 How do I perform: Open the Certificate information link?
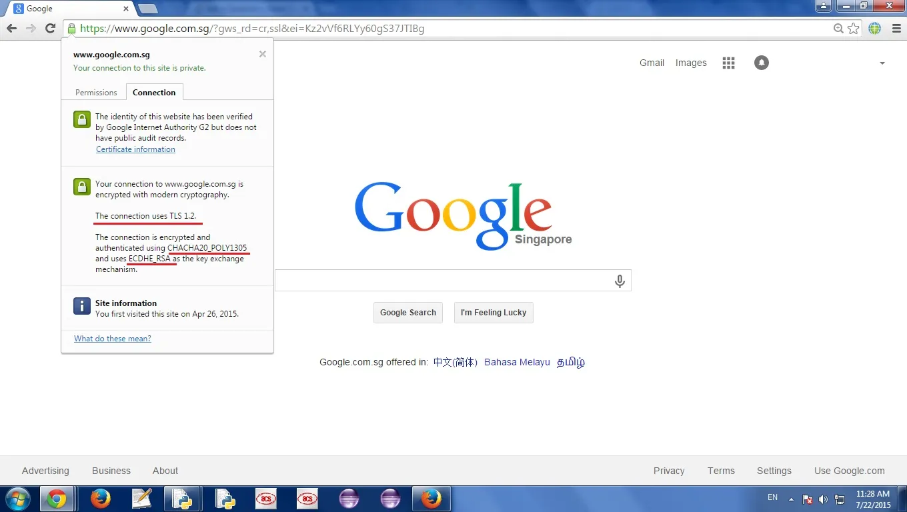point(135,149)
